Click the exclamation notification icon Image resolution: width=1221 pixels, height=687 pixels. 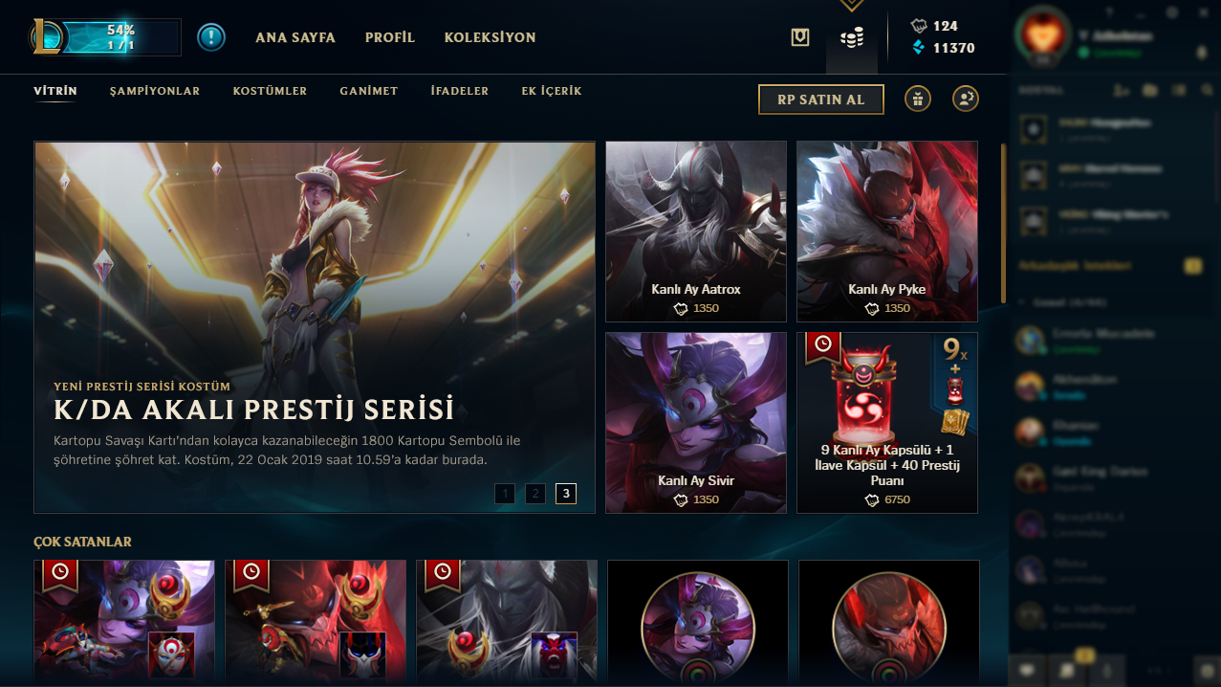click(x=211, y=37)
